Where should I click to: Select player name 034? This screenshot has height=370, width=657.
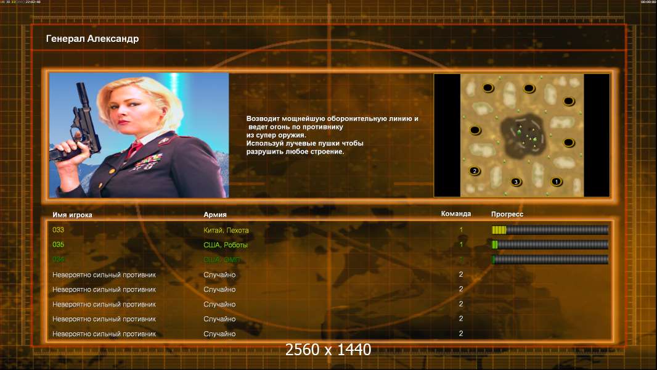click(x=58, y=260)
